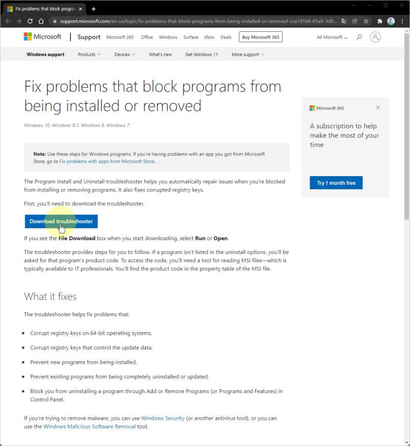Image resolution: width=410 pixels, height=446 pixels.
Task: Click the share page icon in address bar
Action: point(355,21)
